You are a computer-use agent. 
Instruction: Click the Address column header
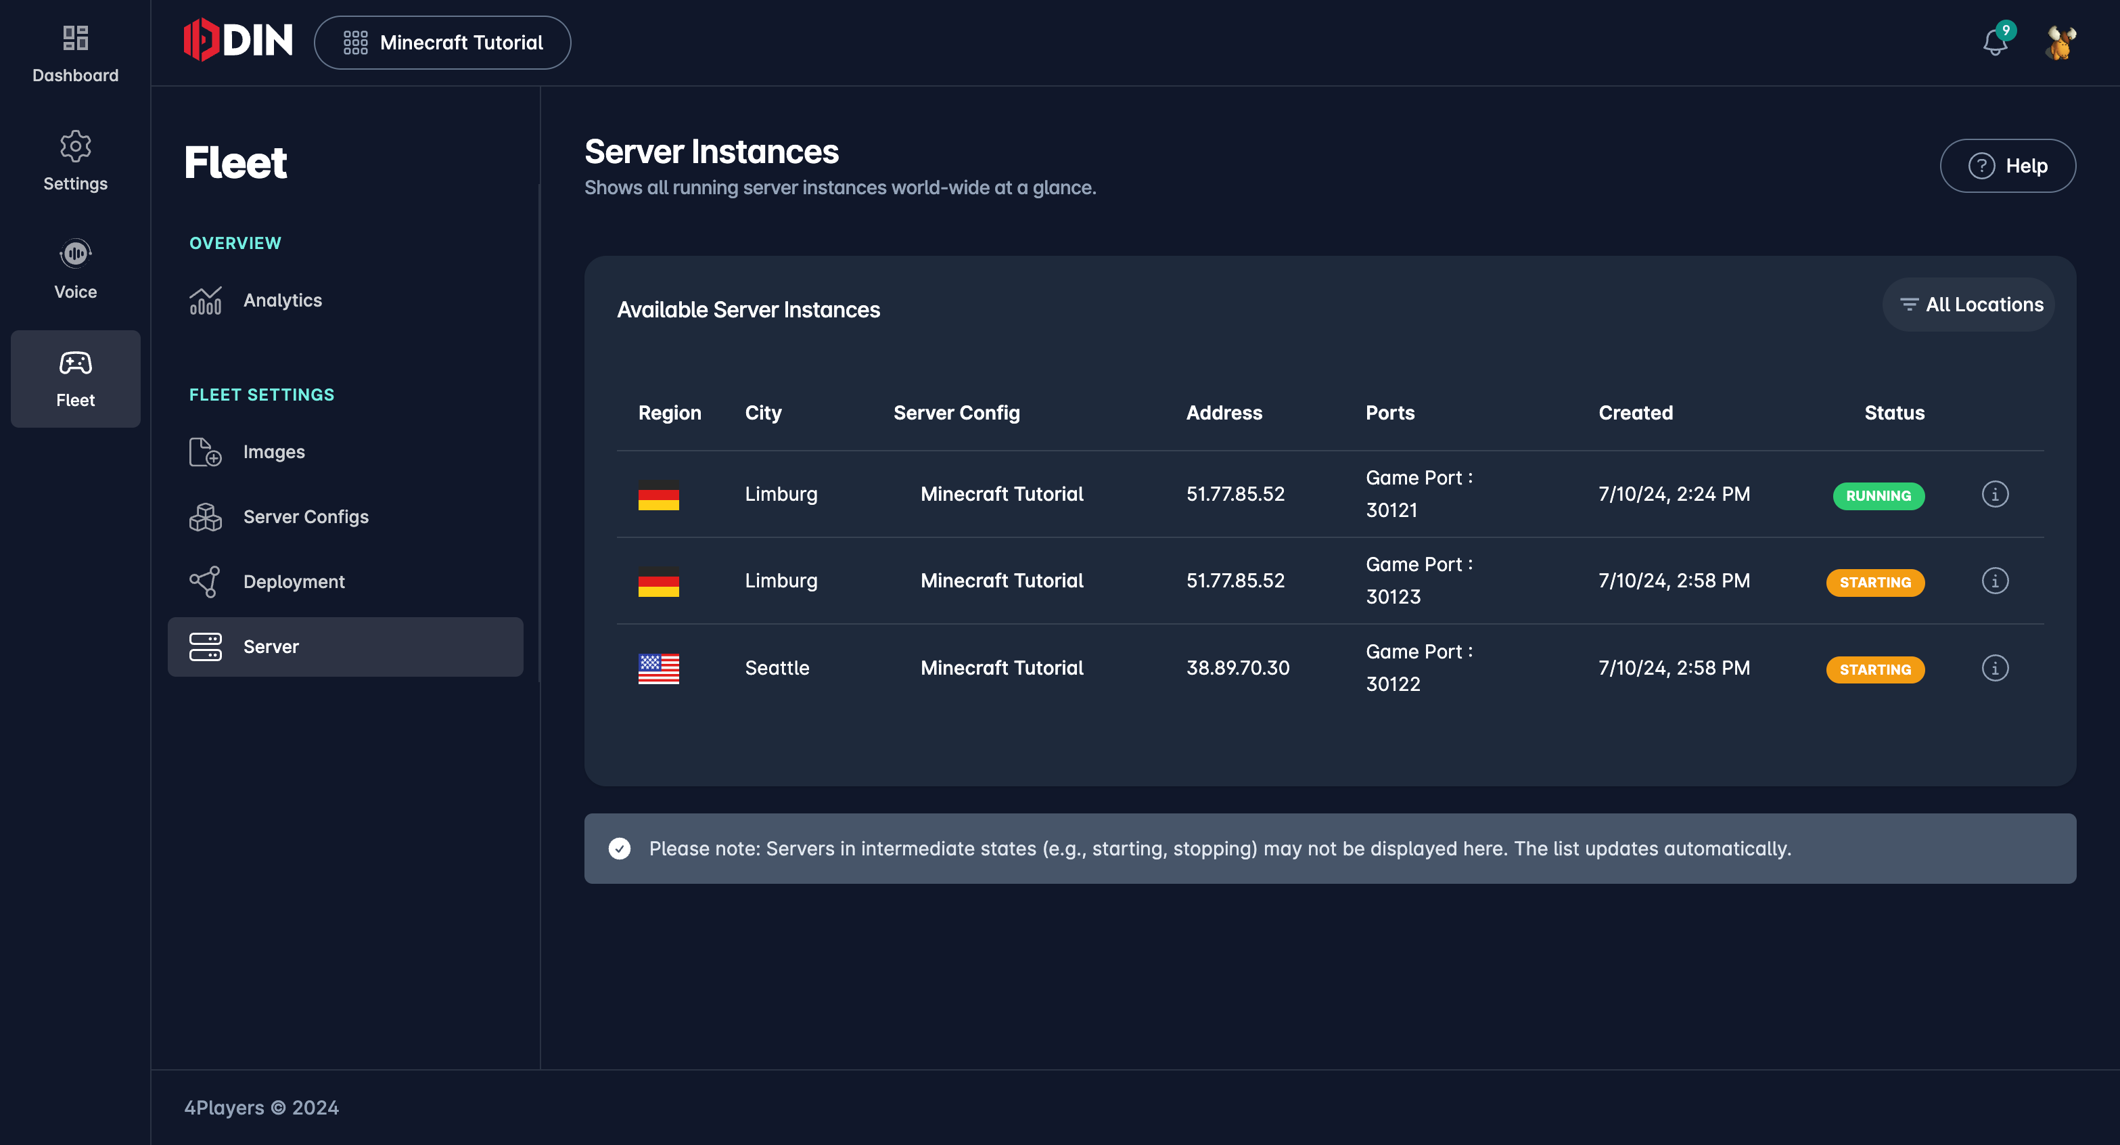pyautogui.click(x=1224, y=412)
